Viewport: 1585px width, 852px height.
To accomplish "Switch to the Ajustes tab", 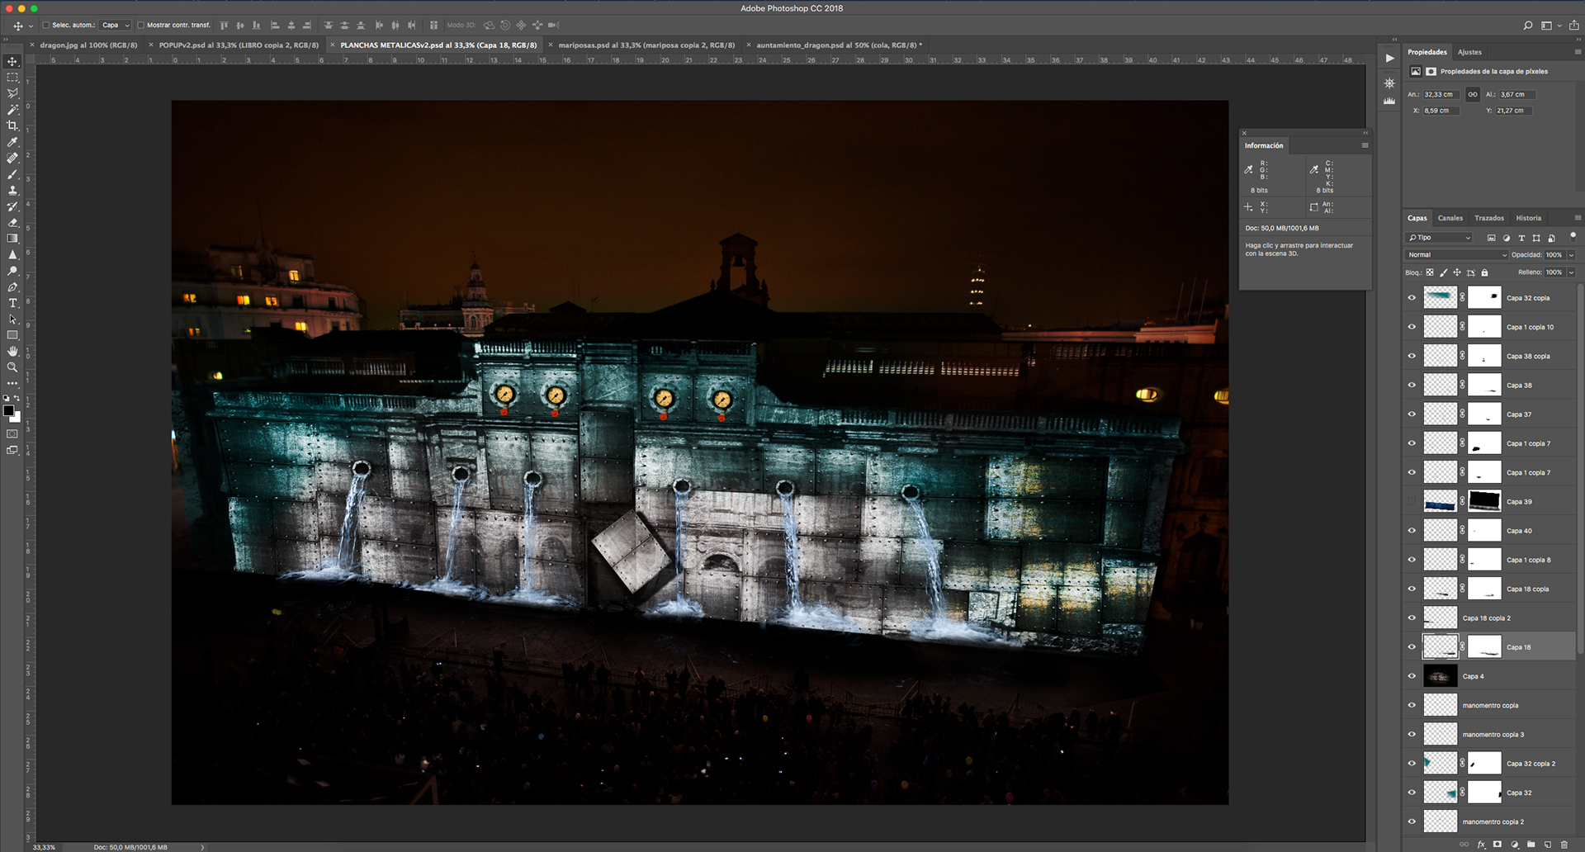I will click(x=1469, y=52).
